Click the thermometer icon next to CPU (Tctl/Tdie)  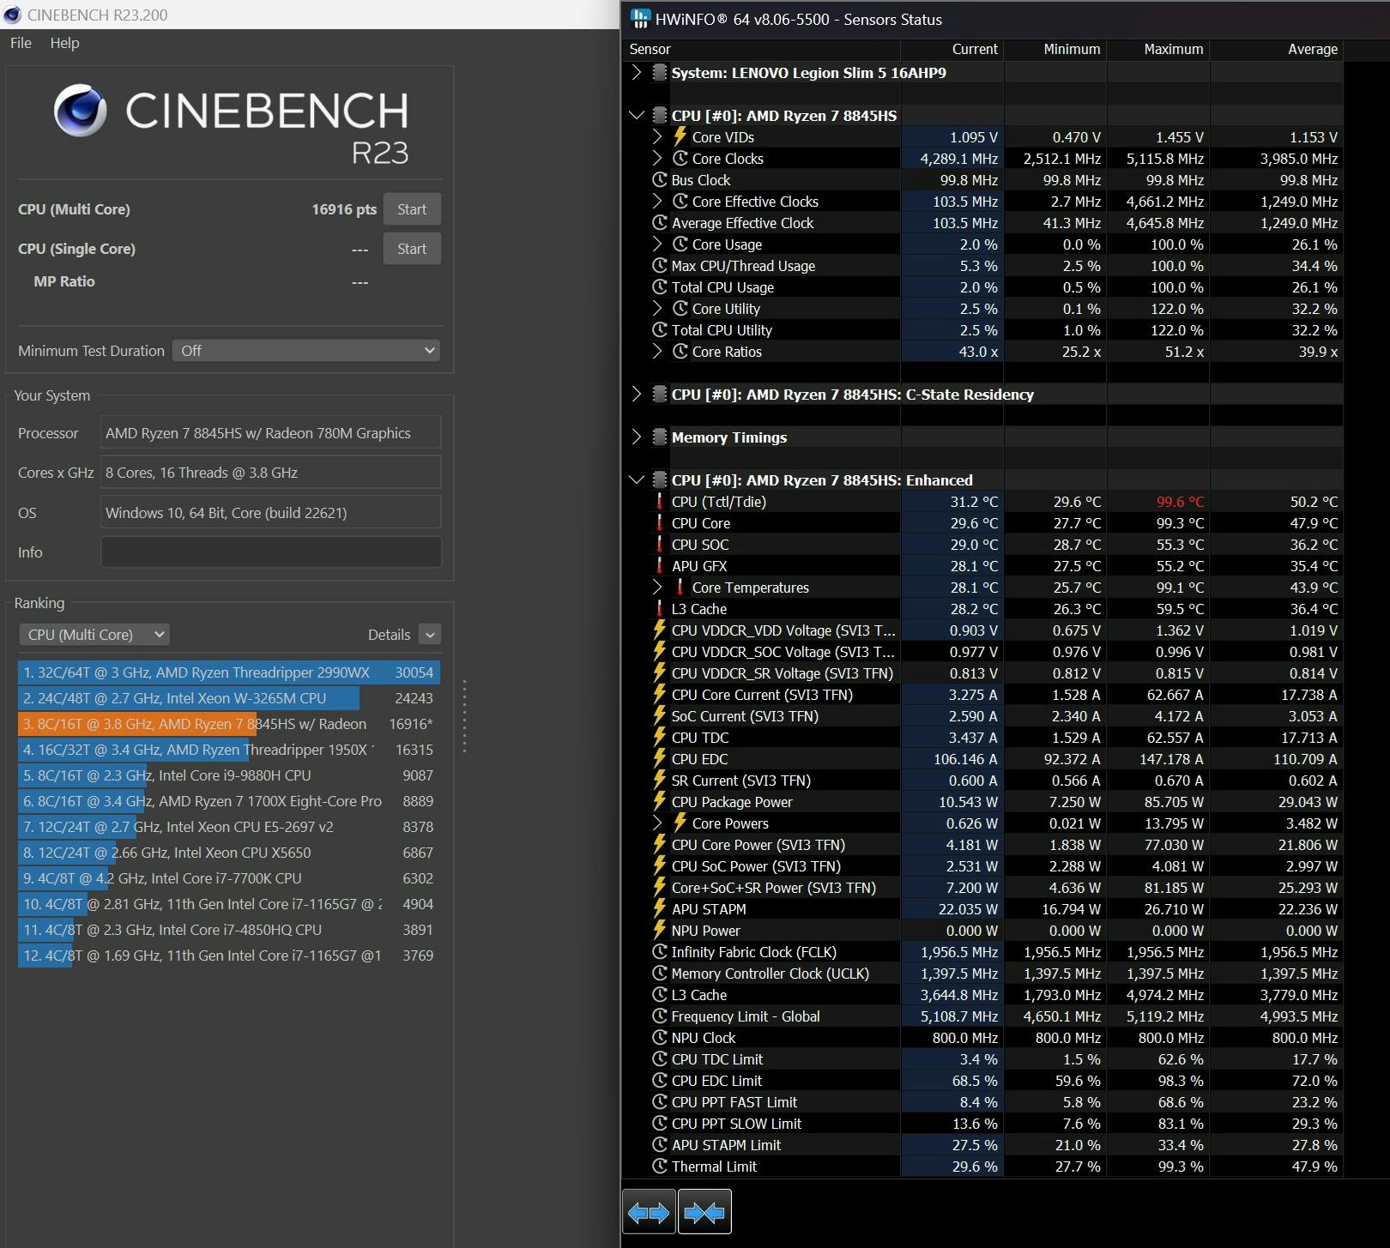coord(659,502)
